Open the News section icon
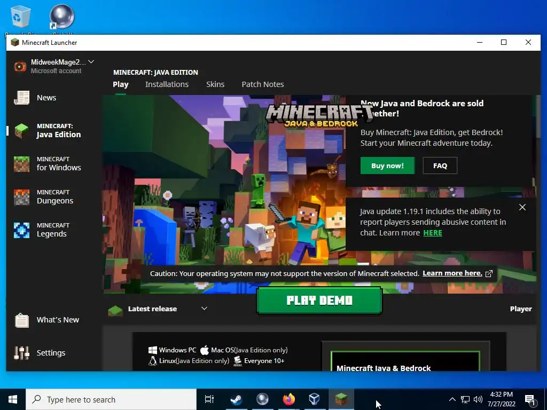 pos(21,98)
